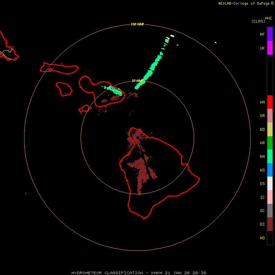
Task: Click the RA legend label
Action: point(262,156)
